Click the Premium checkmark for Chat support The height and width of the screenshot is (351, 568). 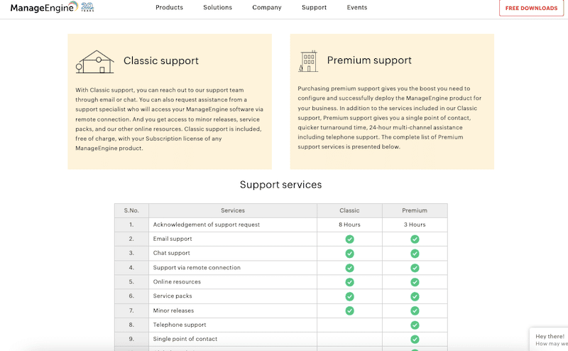415,254
